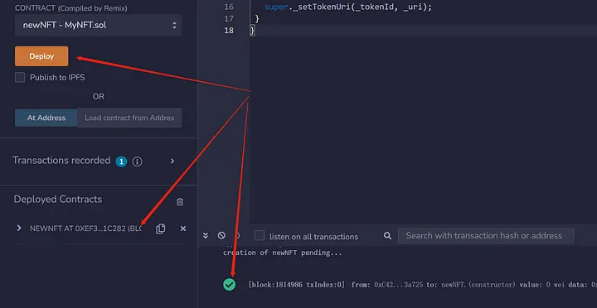Open the Transactions recorded info icon
The image size is (597, 308).
point(137,162)
